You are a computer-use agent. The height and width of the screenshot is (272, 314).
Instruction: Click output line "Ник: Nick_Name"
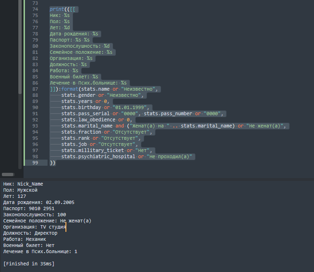(23, 184)
